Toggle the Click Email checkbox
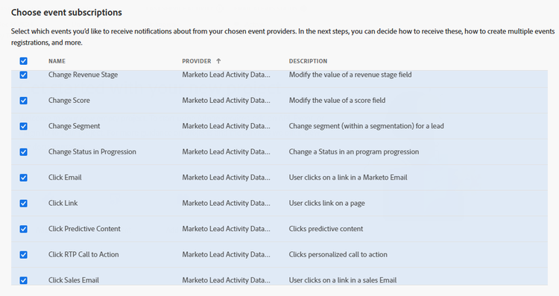This screenshot has height=296, width=559. pos(24,177)
